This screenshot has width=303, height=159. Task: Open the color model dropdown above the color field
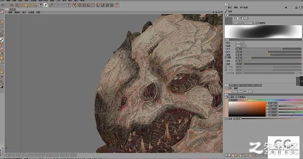tap(234, 100)
